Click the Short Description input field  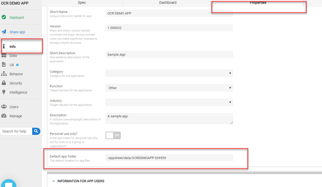point(169,55)
